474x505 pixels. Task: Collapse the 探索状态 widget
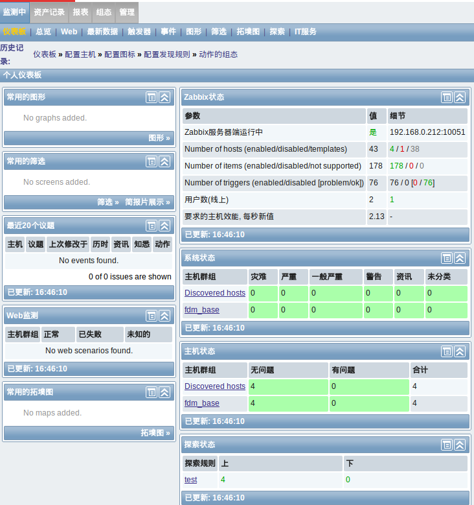(x=460, y=445)
